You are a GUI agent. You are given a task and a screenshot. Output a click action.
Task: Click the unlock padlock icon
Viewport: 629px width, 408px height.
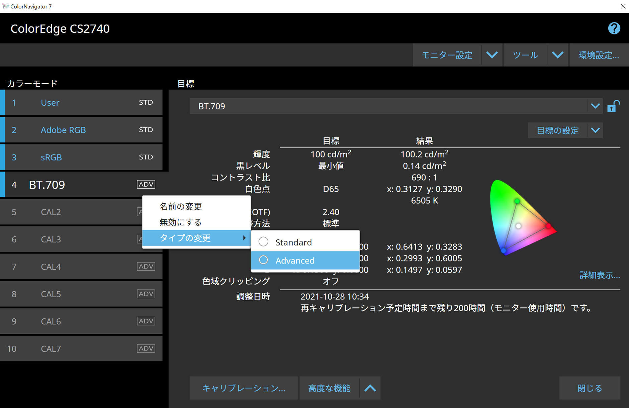[613, 106]
